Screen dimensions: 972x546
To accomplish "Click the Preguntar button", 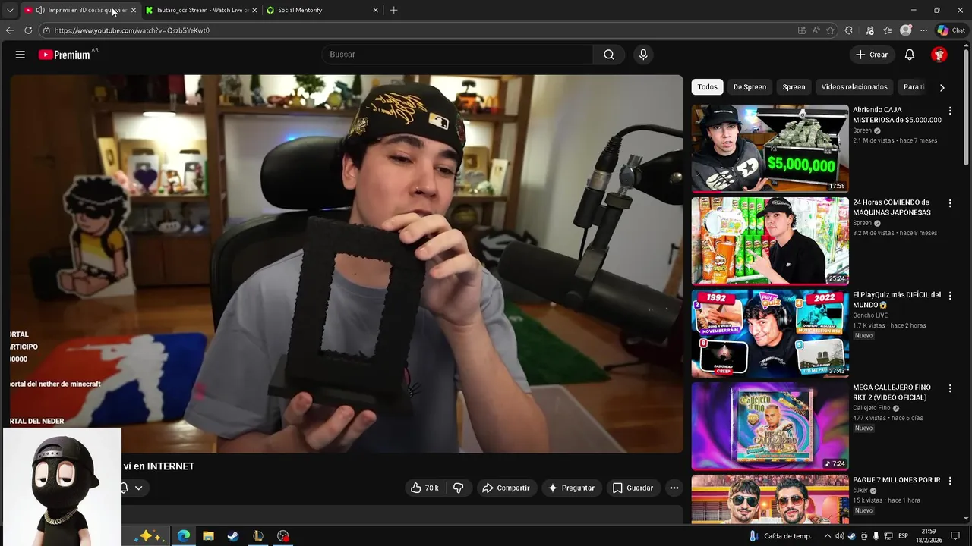I will point(571,488).
